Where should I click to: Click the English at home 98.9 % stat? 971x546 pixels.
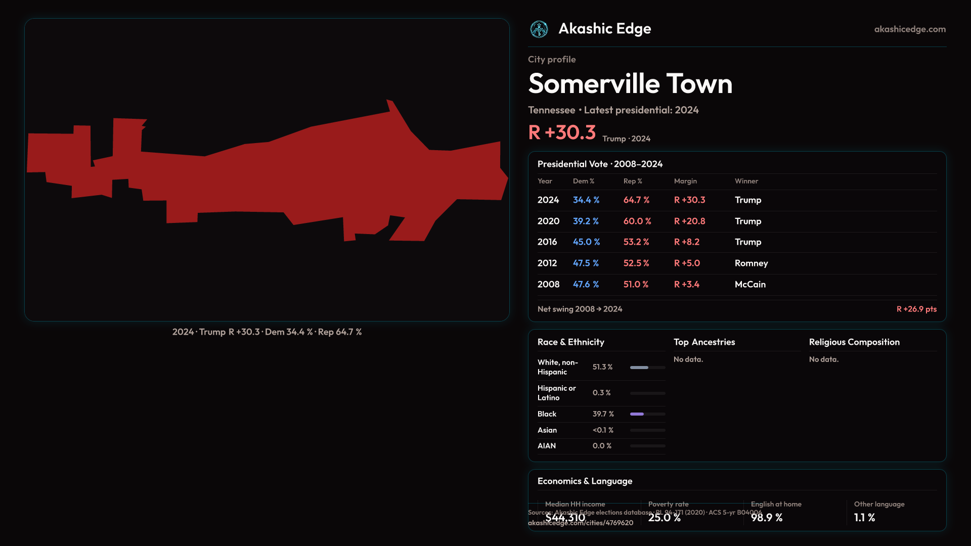(x=766, y=518)
